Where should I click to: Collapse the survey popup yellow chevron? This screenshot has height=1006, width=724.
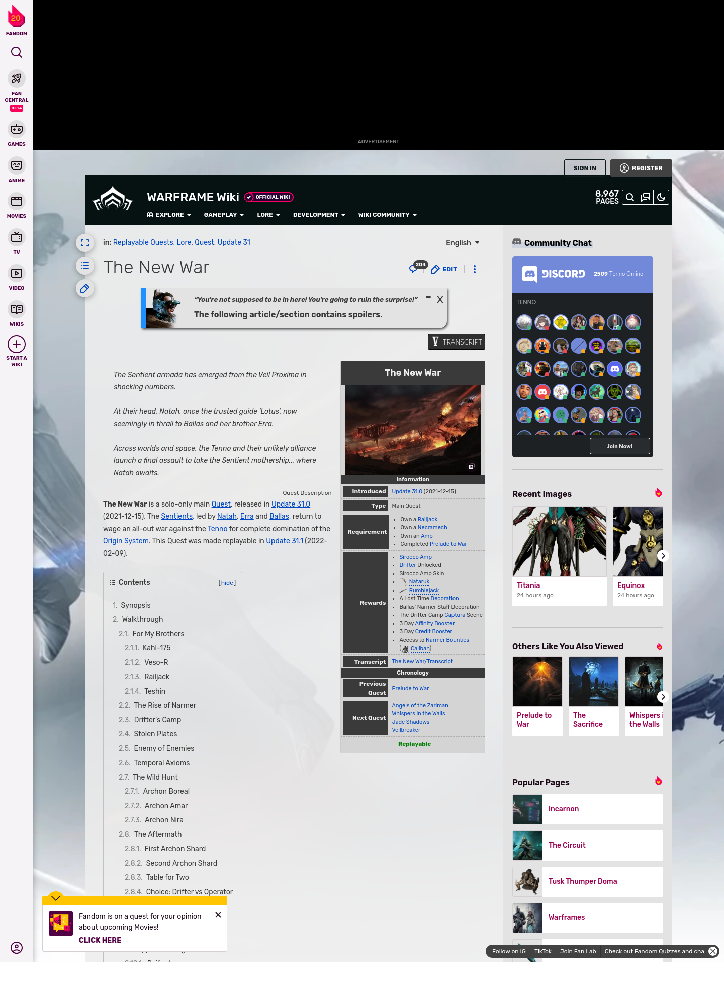[56, 897]
